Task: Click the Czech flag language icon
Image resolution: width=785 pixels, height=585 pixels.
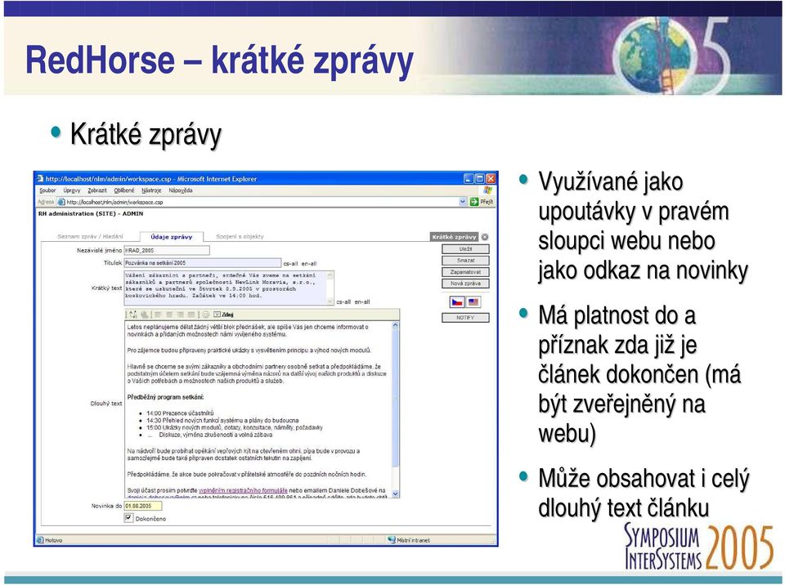Action: point(456,302)
